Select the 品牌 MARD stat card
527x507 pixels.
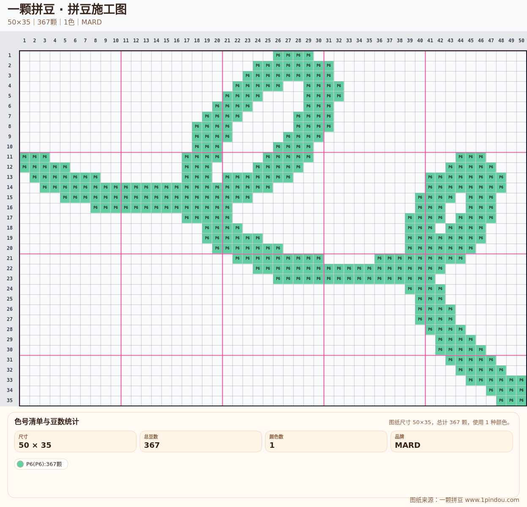click(452, 441)
